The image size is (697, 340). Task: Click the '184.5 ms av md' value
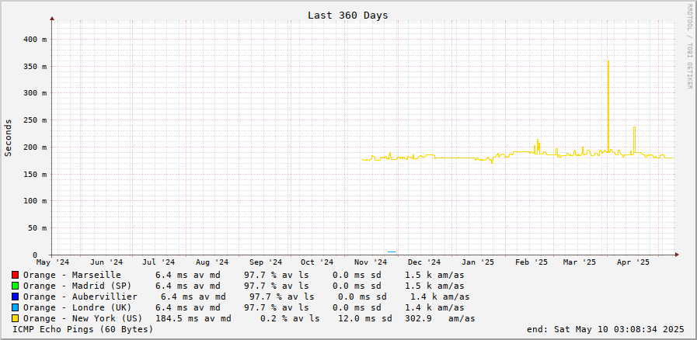pyautogui.click(x=193, y=318)
